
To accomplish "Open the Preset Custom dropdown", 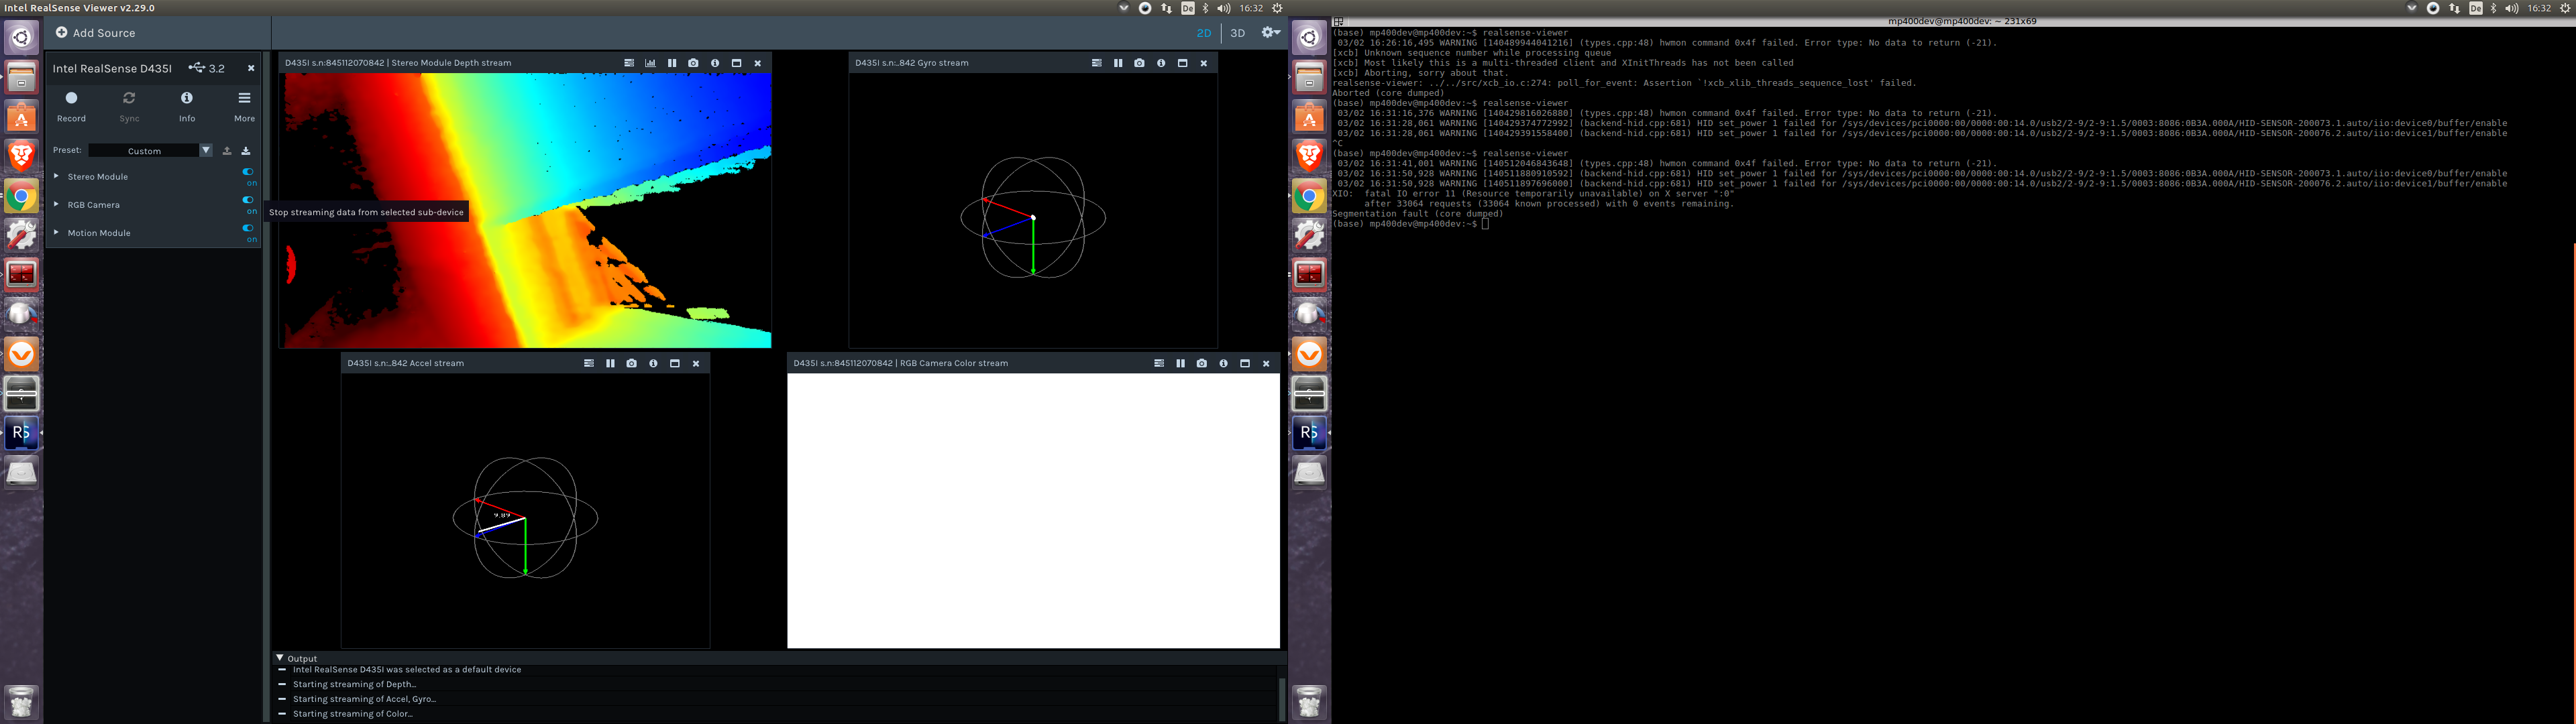I will click(x=206, y=150).
